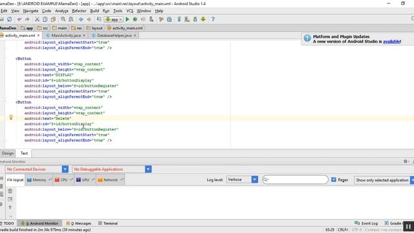Click the scroll-to-top up arrow in logcat

point(10,207)
